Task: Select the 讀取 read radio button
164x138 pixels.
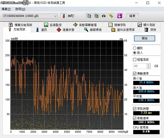Action: click(135, 48)
